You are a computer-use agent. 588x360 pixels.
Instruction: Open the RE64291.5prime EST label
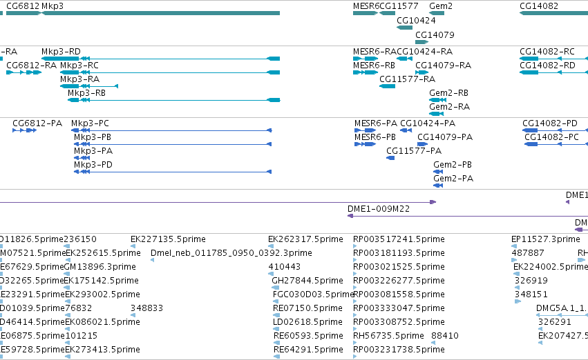[x=308, y=350]
